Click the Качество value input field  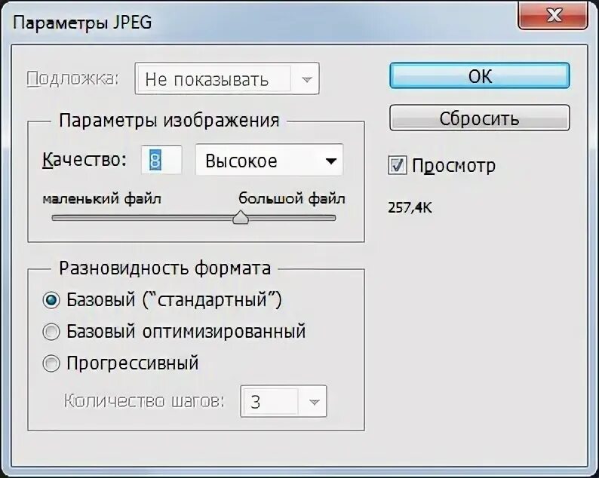161,160
